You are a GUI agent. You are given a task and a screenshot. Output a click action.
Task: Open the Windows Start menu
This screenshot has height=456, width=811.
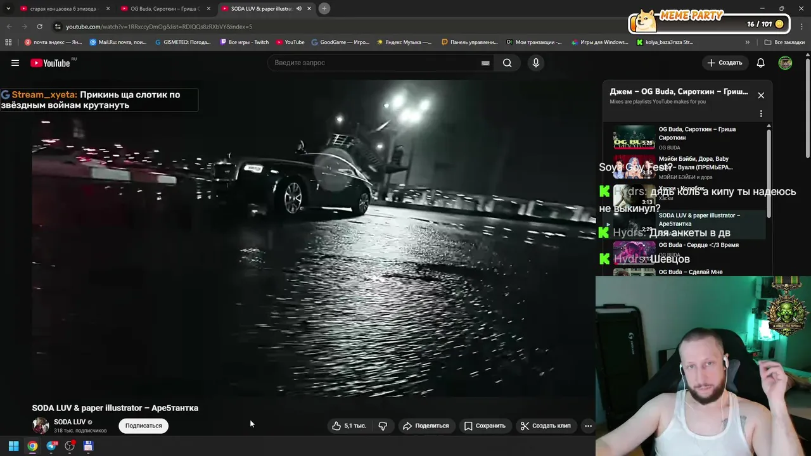point(13,446)
